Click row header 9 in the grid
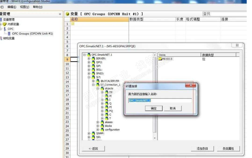 pyautogui.click(x=67, y=59)
